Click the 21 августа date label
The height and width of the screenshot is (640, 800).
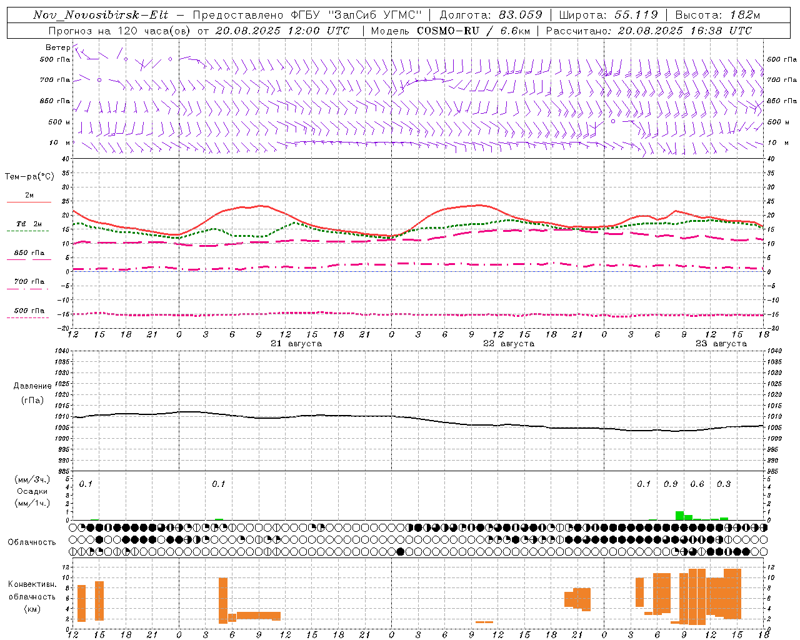(x=296, y=344)
